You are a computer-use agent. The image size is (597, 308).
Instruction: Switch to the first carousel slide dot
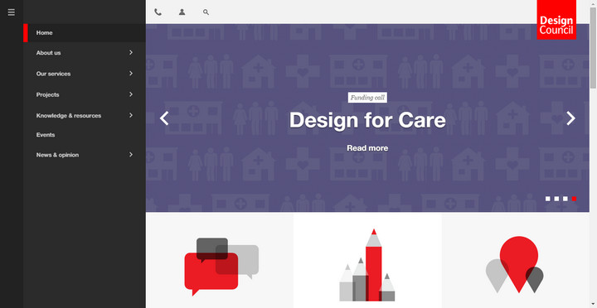[x=548, y=199]
